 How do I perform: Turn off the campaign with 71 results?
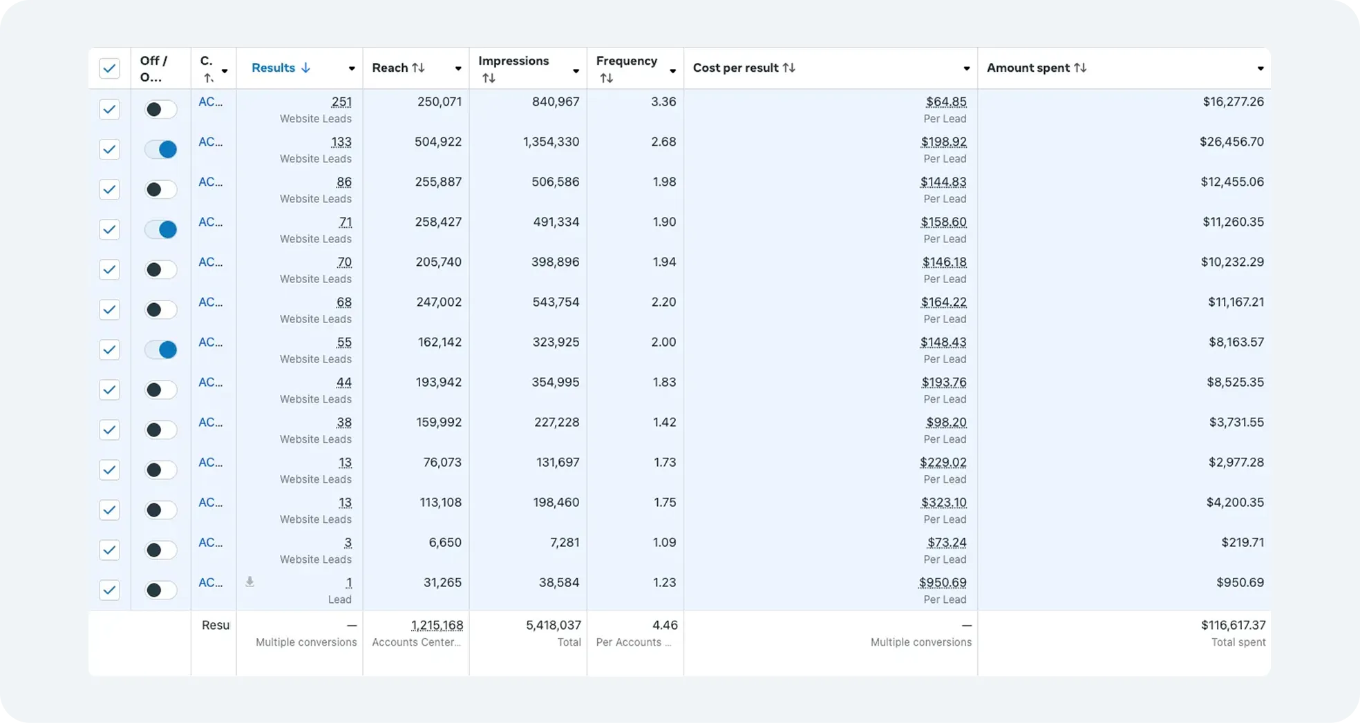[160, 229]
